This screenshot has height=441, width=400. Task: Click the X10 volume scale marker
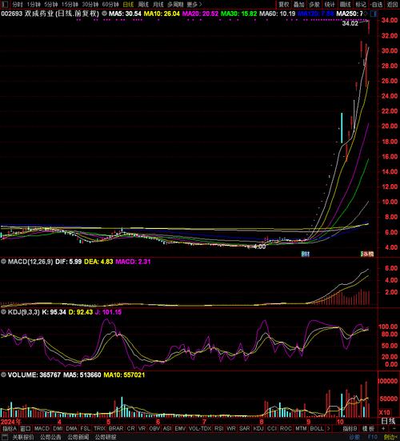point(384,412)
